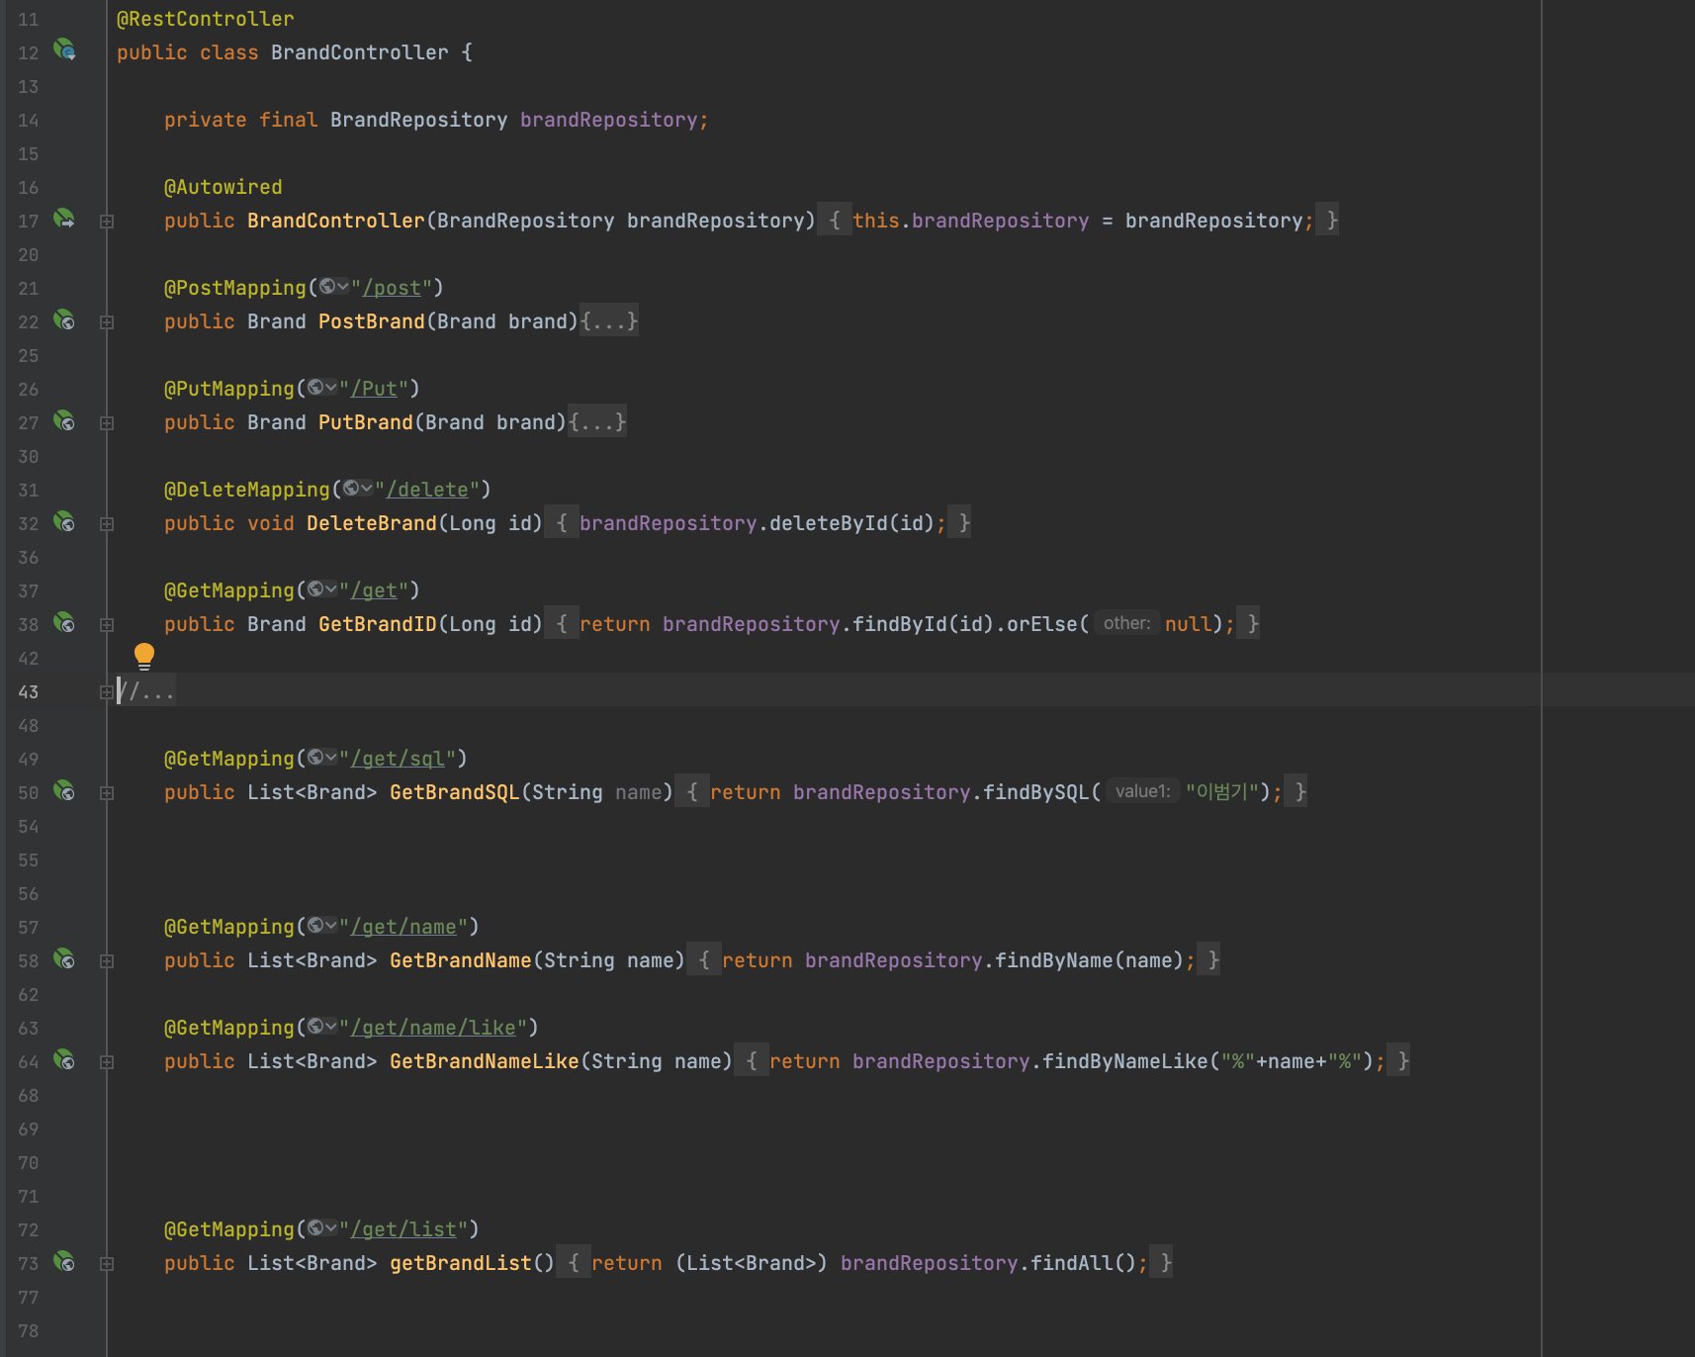
Task: Expand the folded GetBrandSQL method on line 50
Action: (107, 793)
